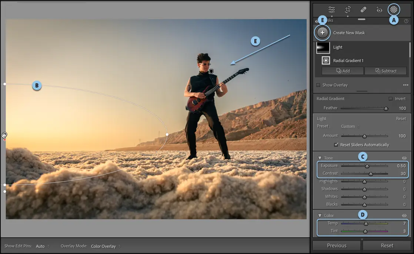
Task: Click the Radial Gradient section heading
Action: pos(330,99)
